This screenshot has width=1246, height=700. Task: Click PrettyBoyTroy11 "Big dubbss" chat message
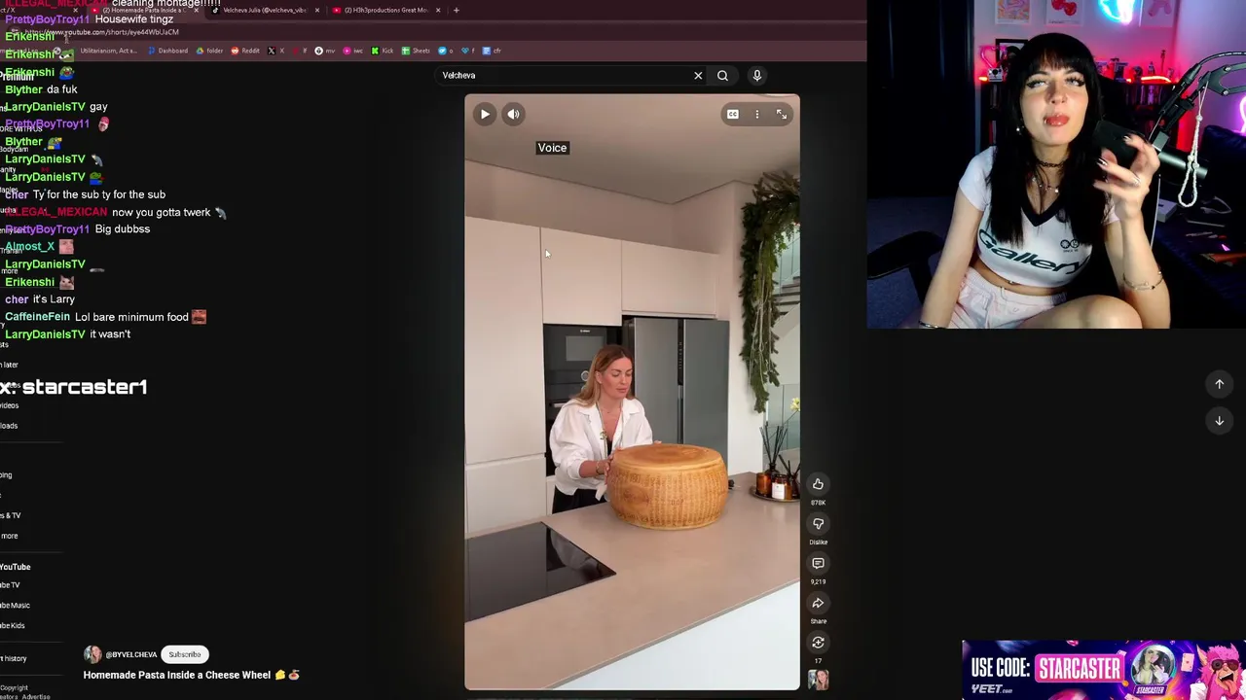(123, 229)
